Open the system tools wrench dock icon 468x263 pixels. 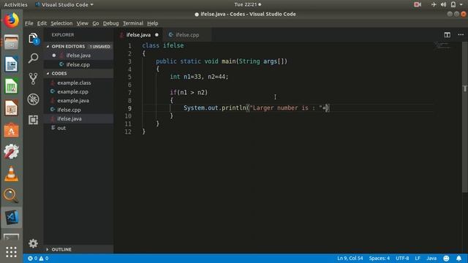click(x=12, y=152)
